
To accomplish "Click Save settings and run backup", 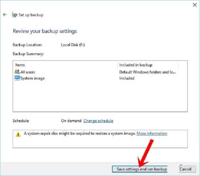I will point(140,169).
